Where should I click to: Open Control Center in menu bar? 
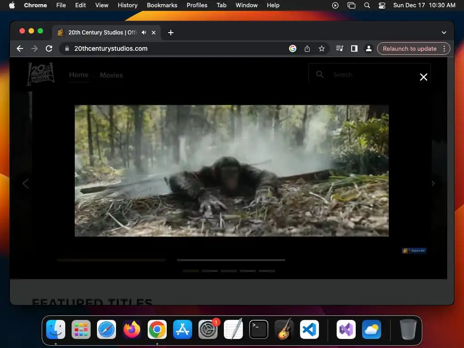click(x=382, y=5)
